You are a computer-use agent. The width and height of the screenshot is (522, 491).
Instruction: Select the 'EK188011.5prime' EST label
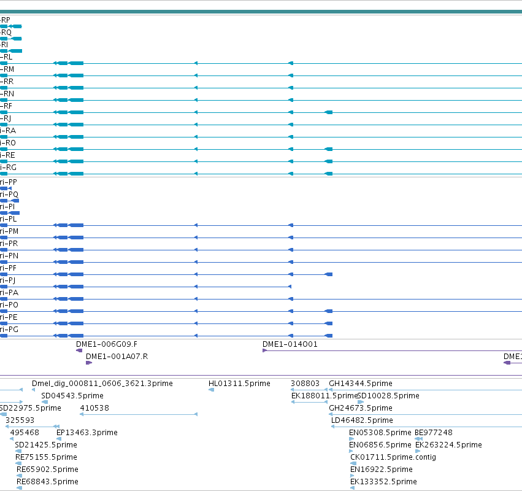tap(324, 396)
